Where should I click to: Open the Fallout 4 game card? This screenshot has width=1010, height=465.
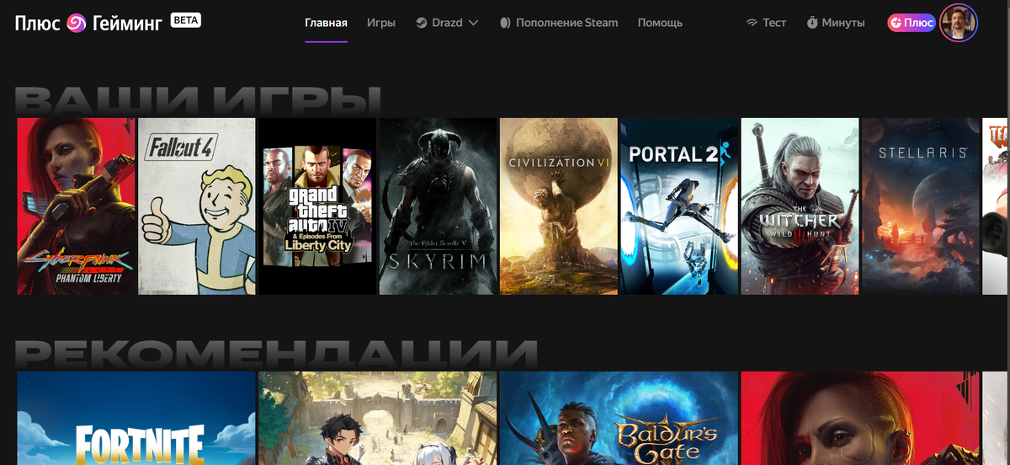coord(197,206)
